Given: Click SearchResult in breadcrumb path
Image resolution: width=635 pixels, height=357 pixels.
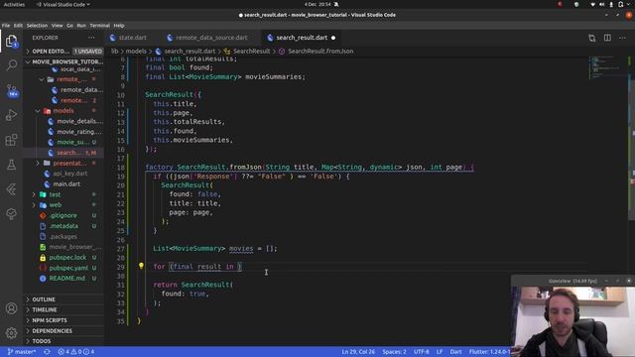Looking at the screenshot, I should pyautogui.click(x=251, y=52).
